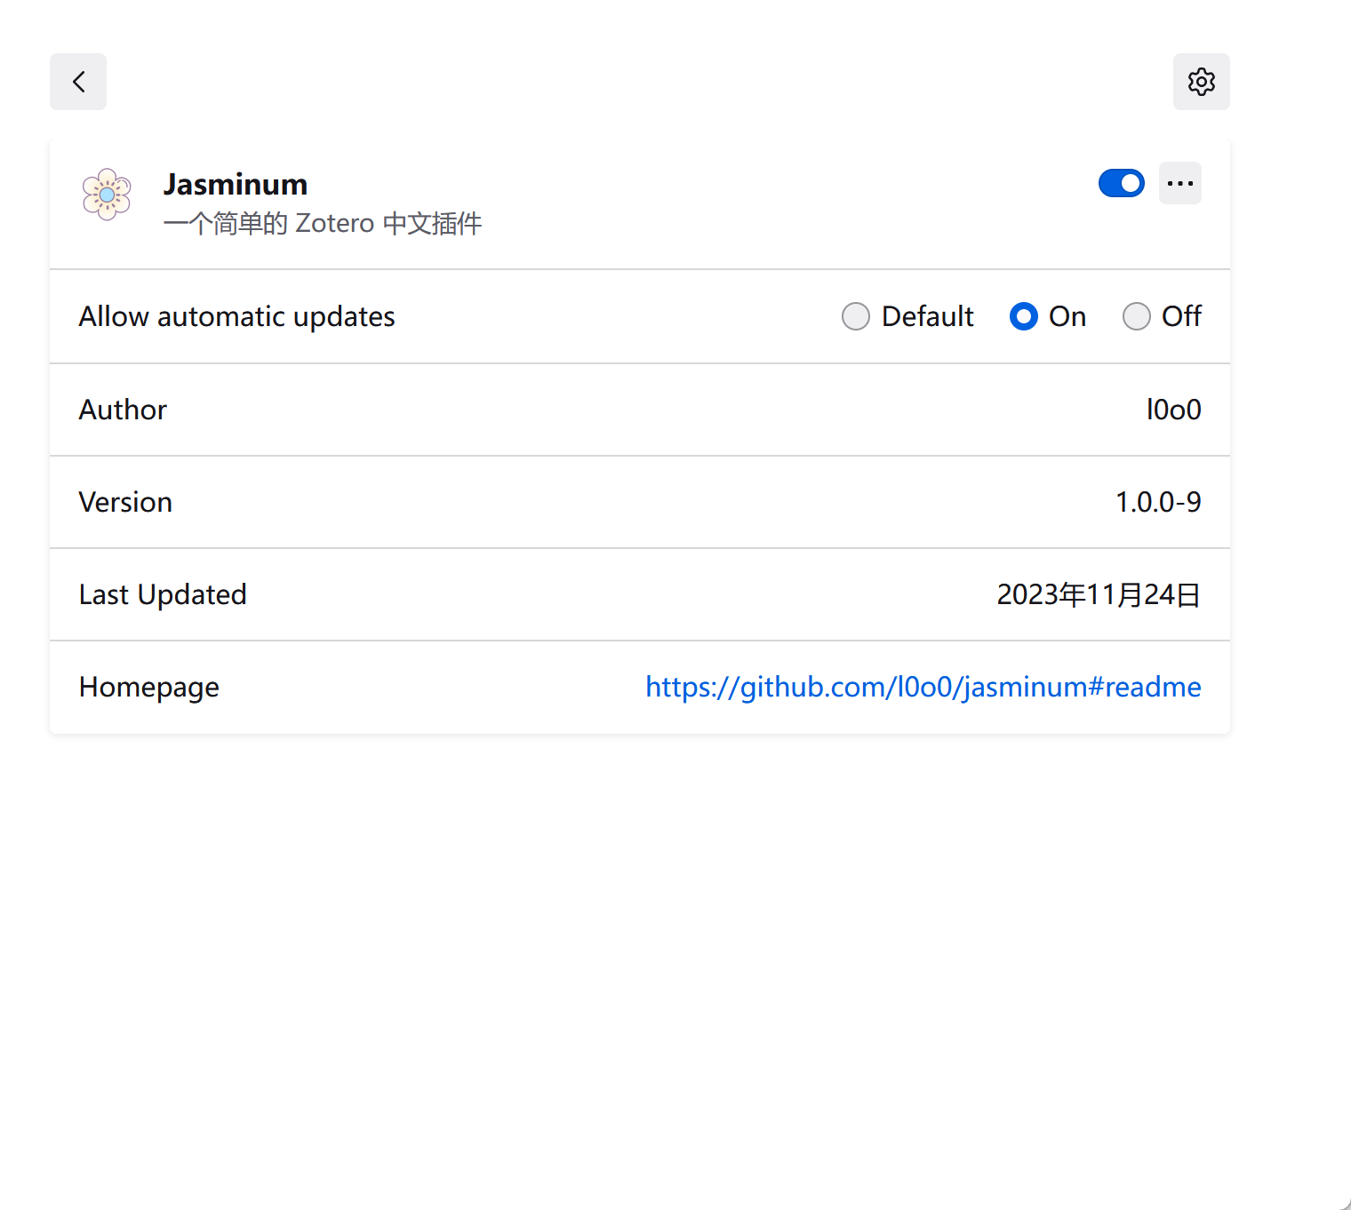Select the chevron icon at top left

tap(77, 82)
